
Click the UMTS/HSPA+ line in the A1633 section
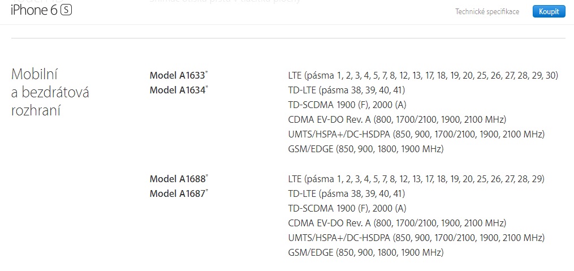[416, 134]
